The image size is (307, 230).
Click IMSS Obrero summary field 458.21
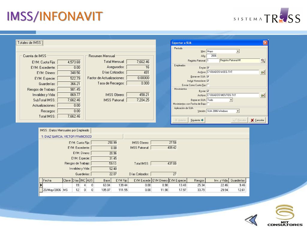click(x=138, y=95)
